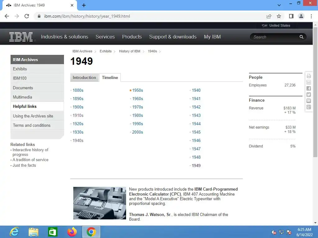View site information lock icon
318x238 pixels.
tap(39, 16)
